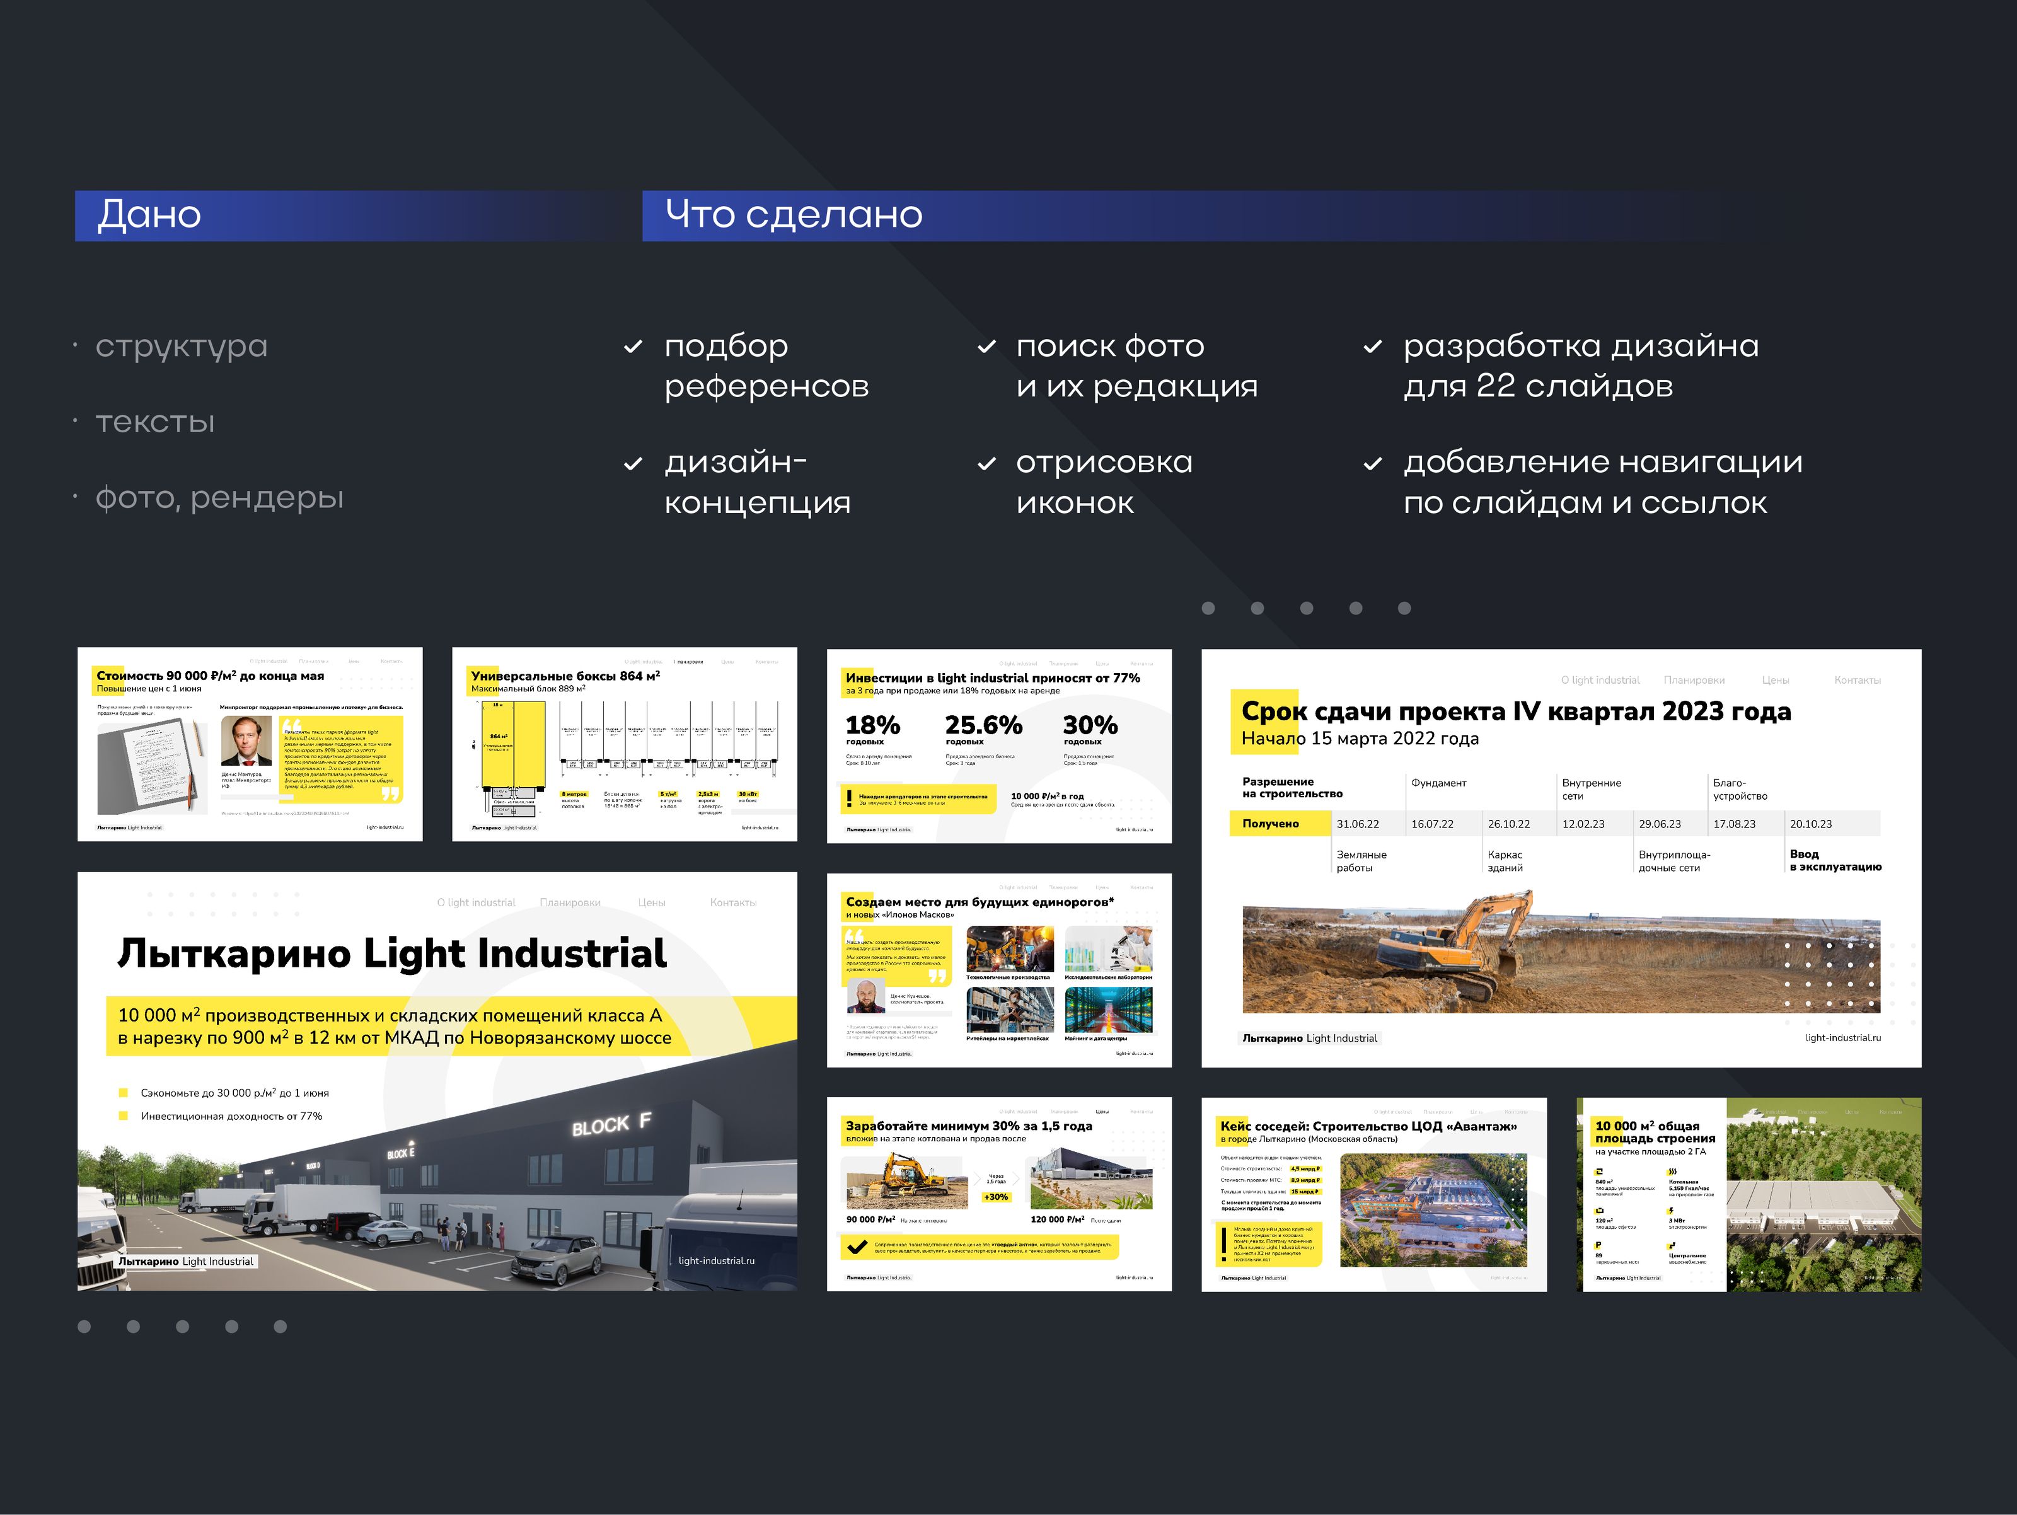The image size is (2017, 1515).
Task: Open 'Планировки' tab on the Лыткарино title slide
Action: pyautogui.click(x=570, y=902)
